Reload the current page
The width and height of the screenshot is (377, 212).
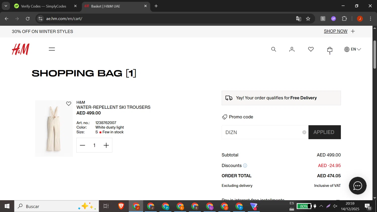coord(28,19)
